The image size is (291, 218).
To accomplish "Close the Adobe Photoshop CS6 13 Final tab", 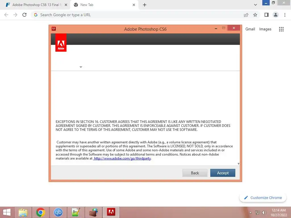I will point(66,5).
